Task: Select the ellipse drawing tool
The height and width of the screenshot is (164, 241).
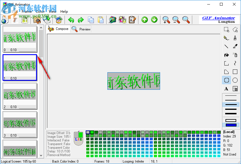Action: (235, 80)
